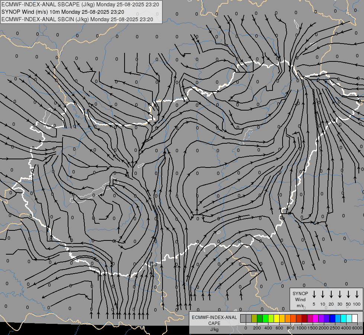The width and height of the screenshot is (364, 335).
Task: Pick the white CAPE swatch before 6000
Action: [355, 318]
